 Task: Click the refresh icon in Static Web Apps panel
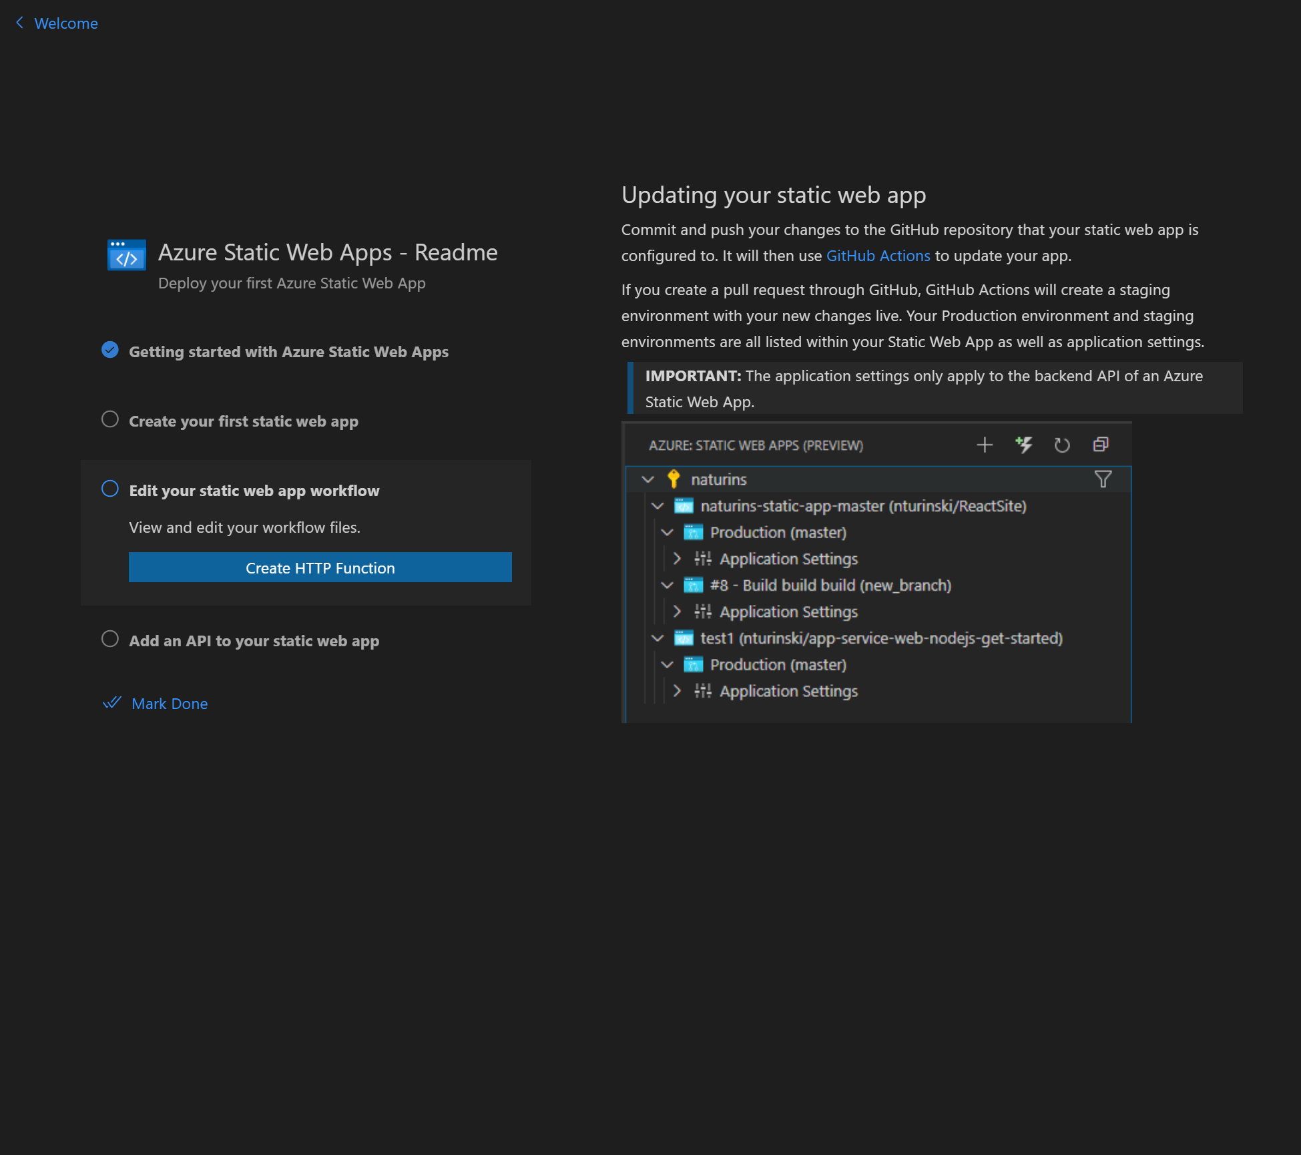(x=1062, y=445)
